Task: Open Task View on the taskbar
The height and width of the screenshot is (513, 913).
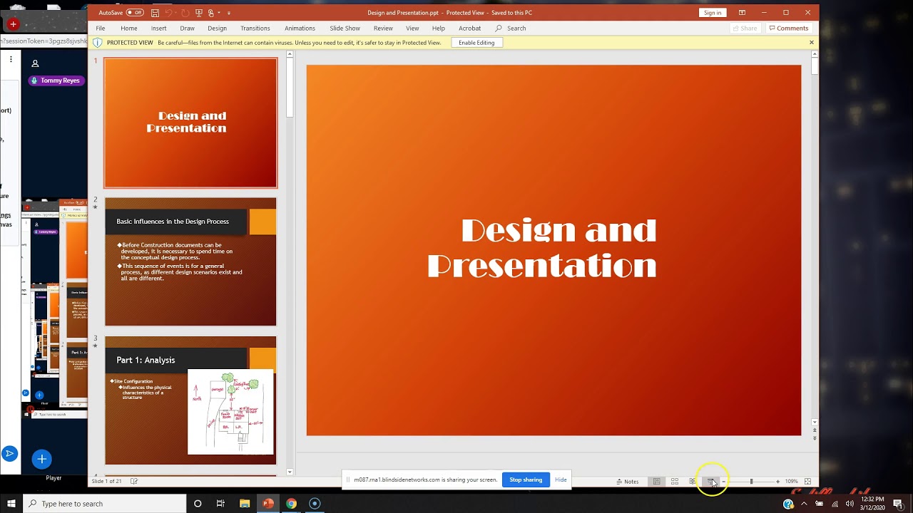Action: [x=220, y=504]
